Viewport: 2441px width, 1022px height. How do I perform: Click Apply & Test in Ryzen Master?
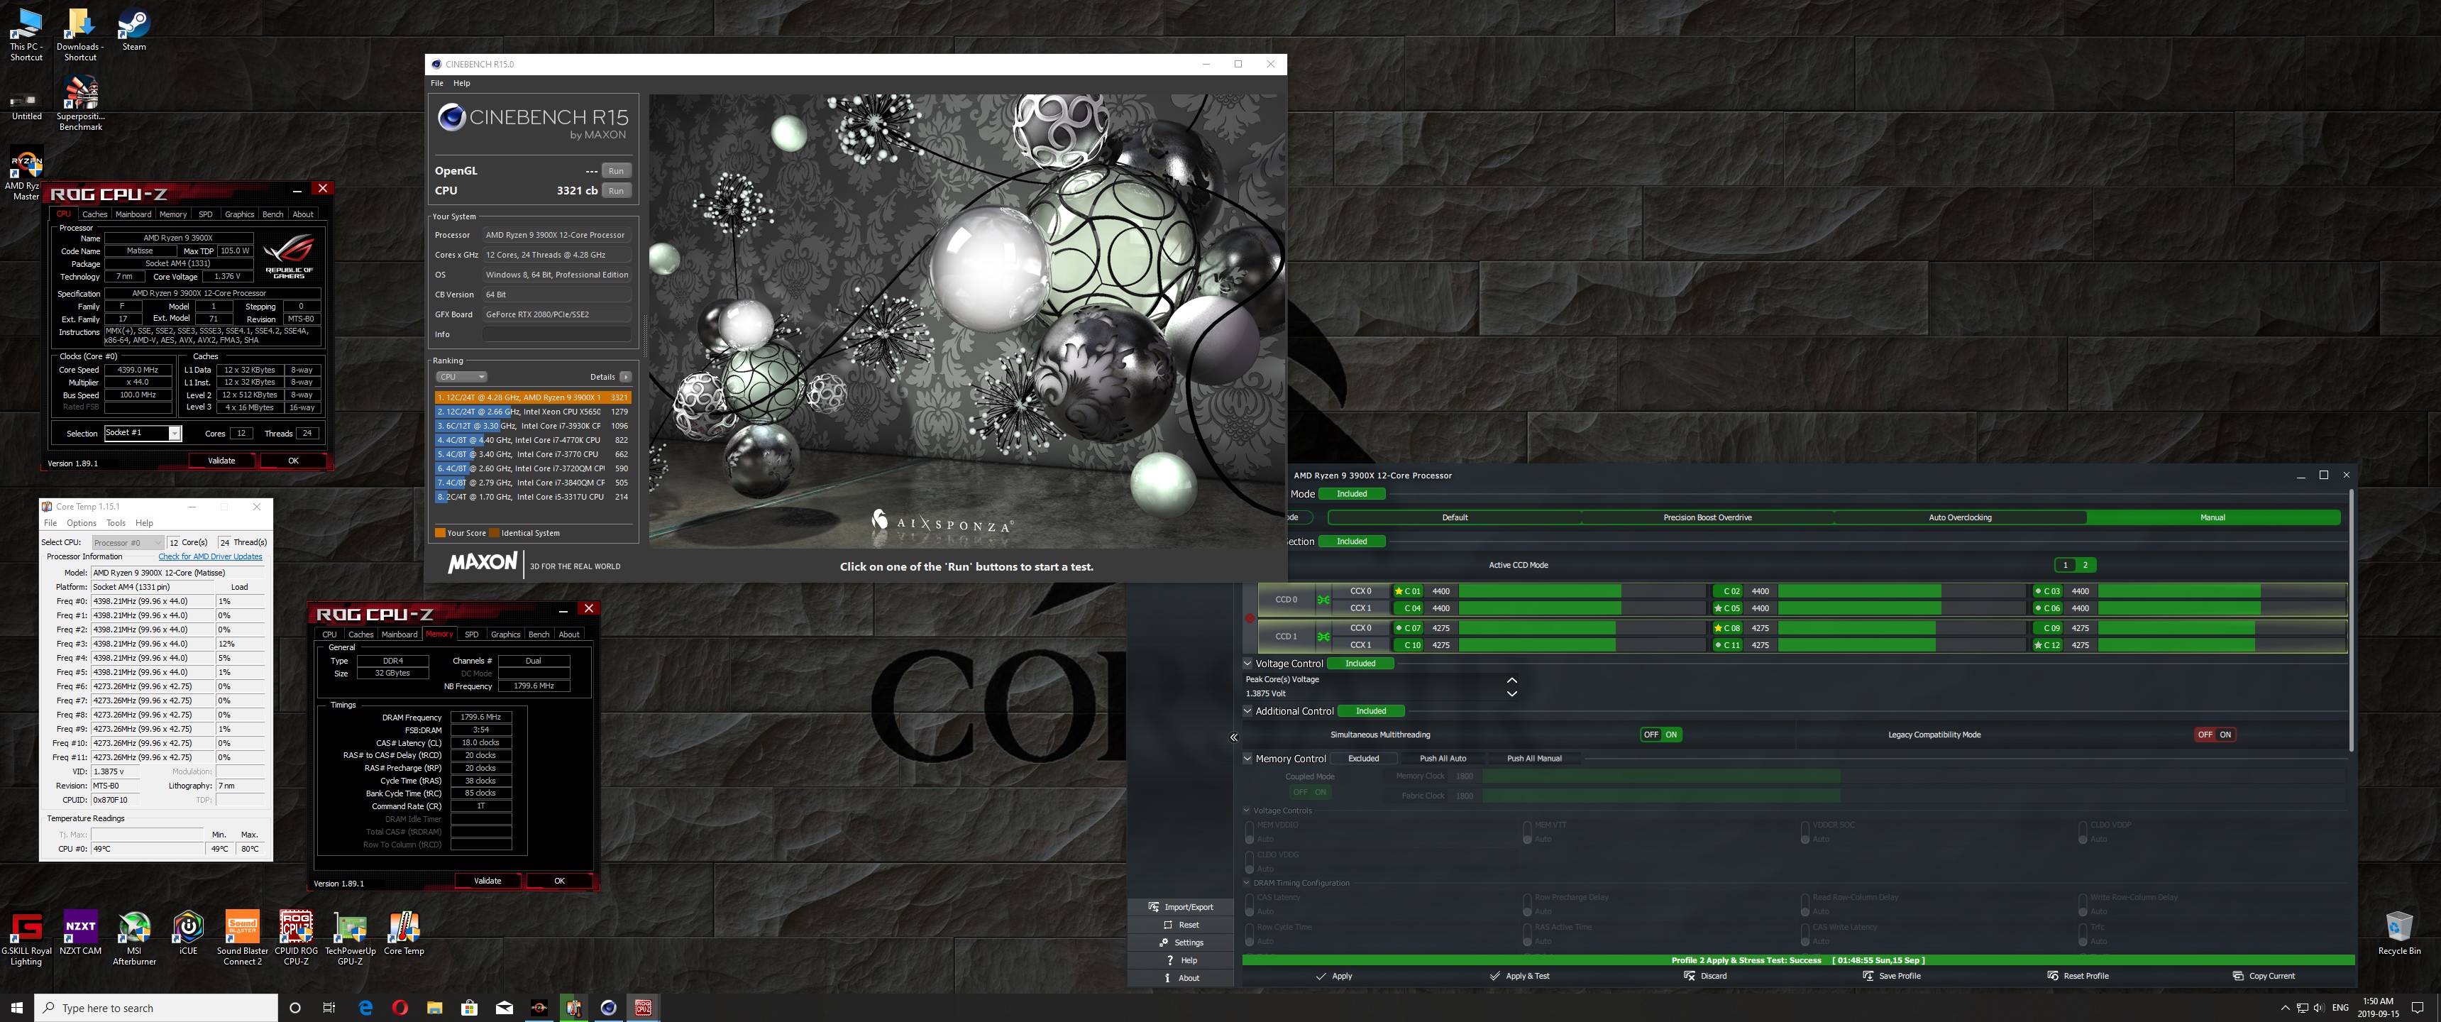click(1519, 976)
